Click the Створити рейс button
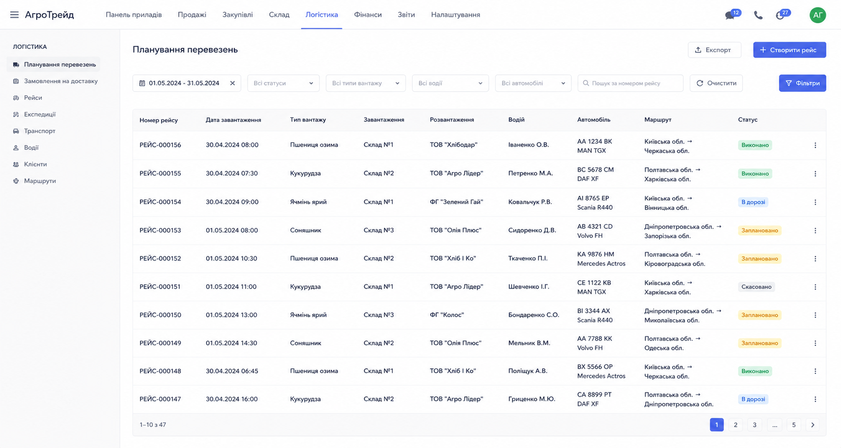This screenshot has width=841, height=448. point(789,50)
